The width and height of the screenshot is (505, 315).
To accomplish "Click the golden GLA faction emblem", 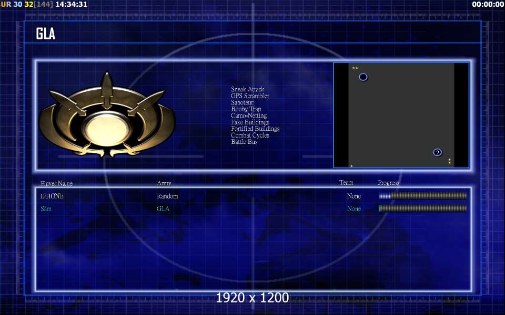I will coord(107,115).
